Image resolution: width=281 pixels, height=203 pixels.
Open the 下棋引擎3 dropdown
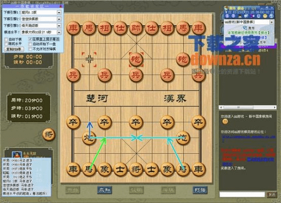(59, 26)
